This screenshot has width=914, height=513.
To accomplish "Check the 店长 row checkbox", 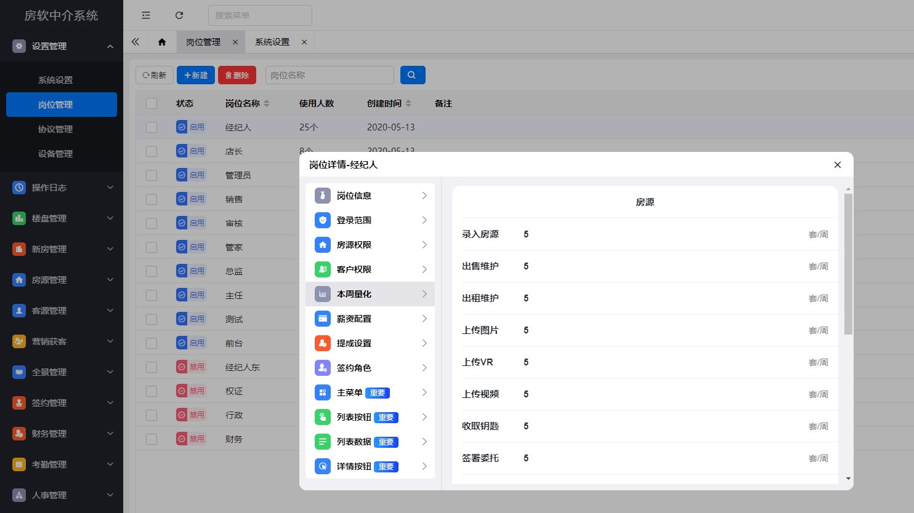I will [x=152, y=151].
